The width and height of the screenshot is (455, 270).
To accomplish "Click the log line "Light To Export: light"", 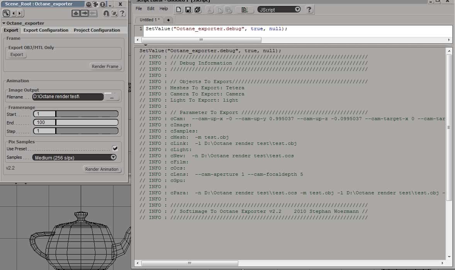I will [204, 100].
